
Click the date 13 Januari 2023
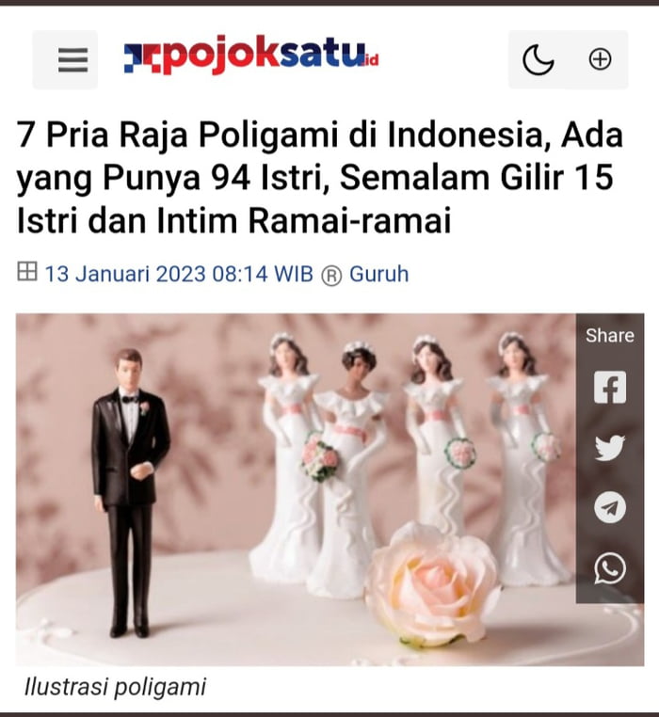pyautogui.click(x=125, y=274)
